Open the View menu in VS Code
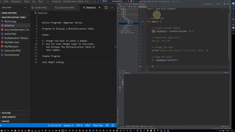Screen dimensions: 235x132 pyautogui.click(x=26, y=1)
